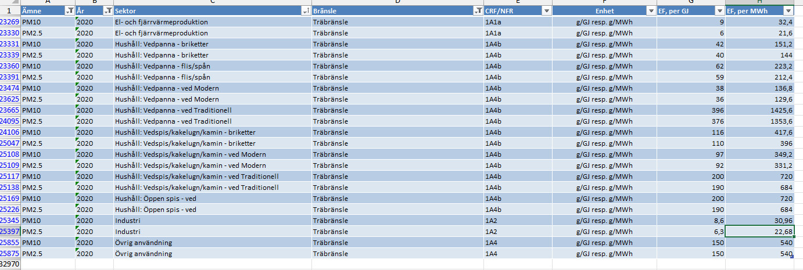The width and height of the screenshot is (803, 270).
Task: Open the Bränsle column filter button
Action: point(478,11)
